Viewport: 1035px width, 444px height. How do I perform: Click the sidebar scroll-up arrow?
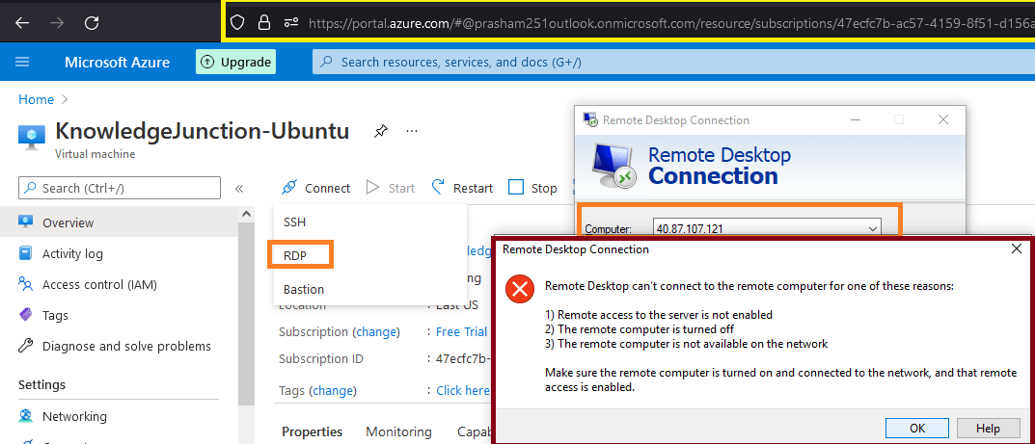pyautogui.click(x=246, y=214)
